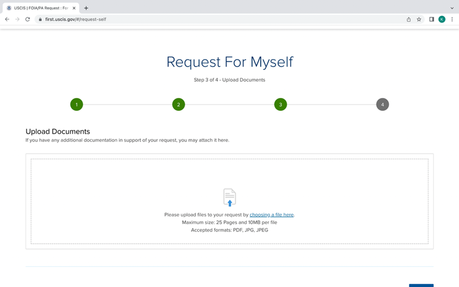459x287 pixels.
Task: Go to step 1 circle
Action: pos(76,105)
